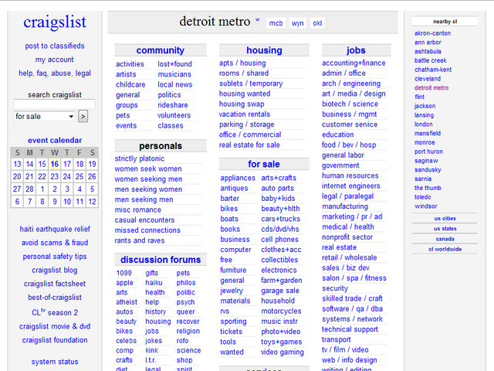Select the 'mcb' area tab

[x=276, y=23]
